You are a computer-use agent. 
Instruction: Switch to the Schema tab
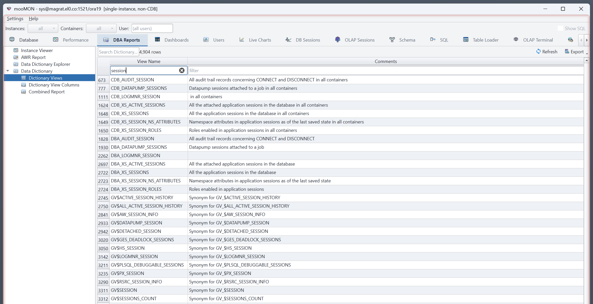pos(402,40)
